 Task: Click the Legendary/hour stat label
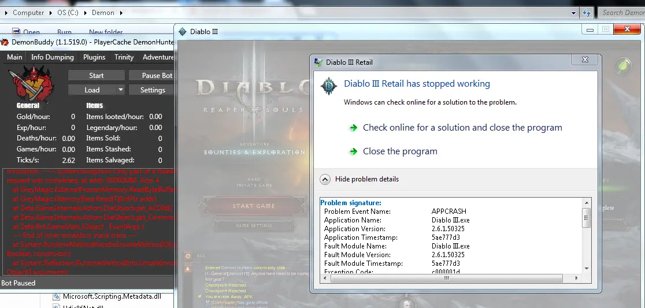click(112, 128)
